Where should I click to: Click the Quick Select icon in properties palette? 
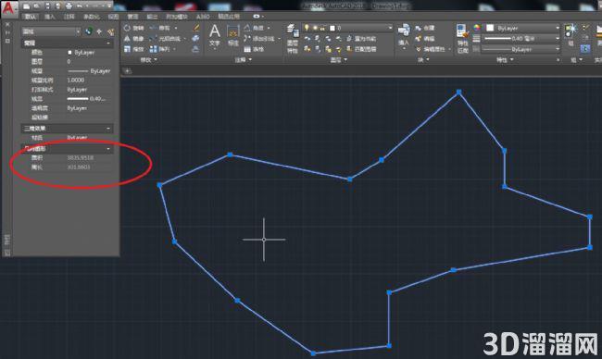point(110,31)
